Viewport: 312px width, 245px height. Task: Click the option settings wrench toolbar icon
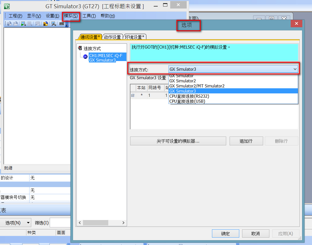(x=53, y=24)
